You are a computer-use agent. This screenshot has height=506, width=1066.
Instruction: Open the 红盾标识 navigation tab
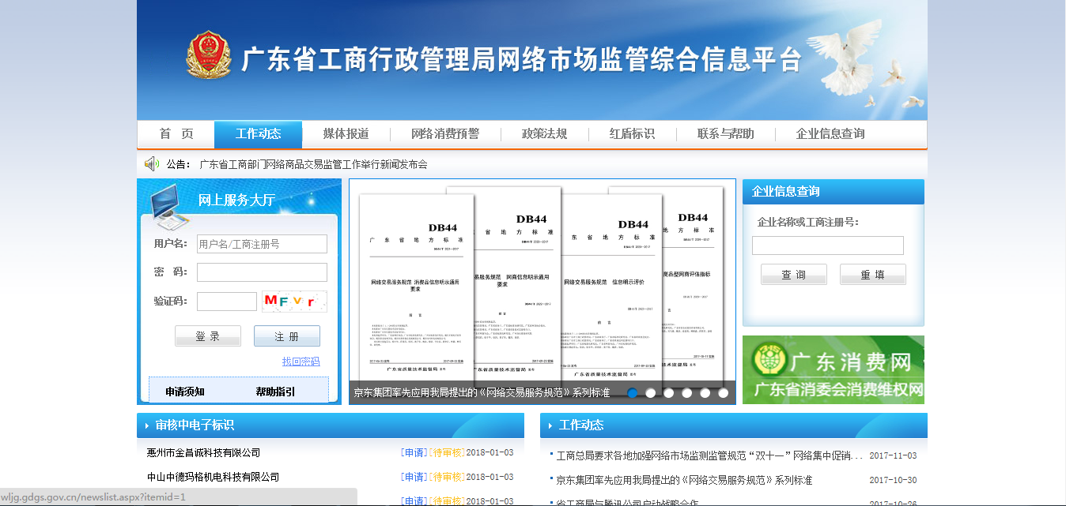point(632,134)
